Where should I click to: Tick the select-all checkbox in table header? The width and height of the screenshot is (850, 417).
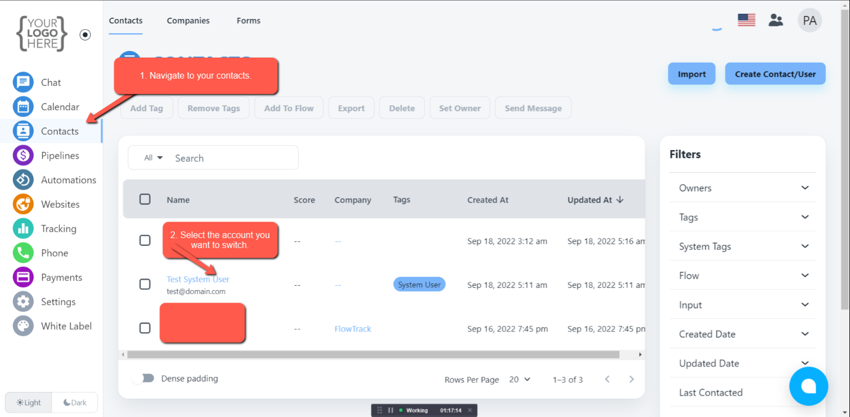pyautogui.click(x=145, y=199)
